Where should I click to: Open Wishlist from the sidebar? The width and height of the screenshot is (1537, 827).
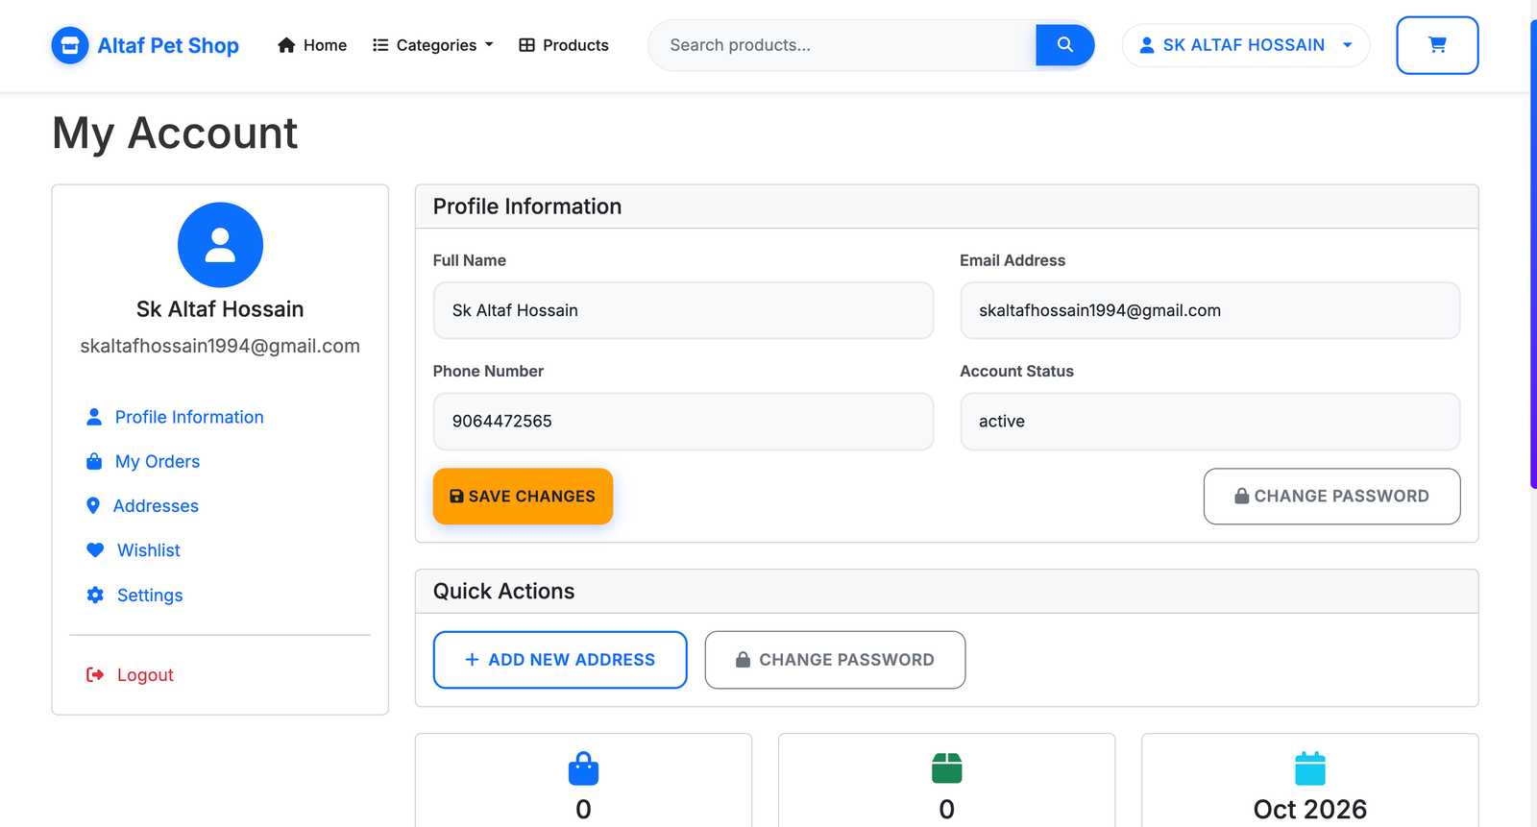(149, 550)
